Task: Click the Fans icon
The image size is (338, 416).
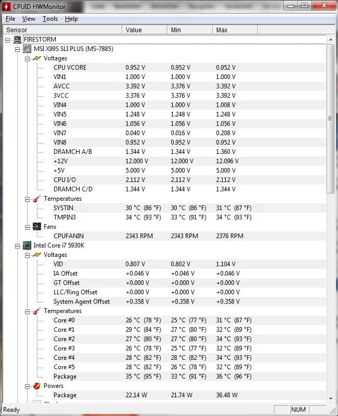Action: click(x=37, y=227)
